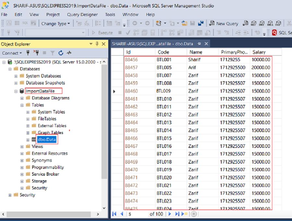Click the current record number field
This screenshot has width=292, height=221.
coord(138,214)
